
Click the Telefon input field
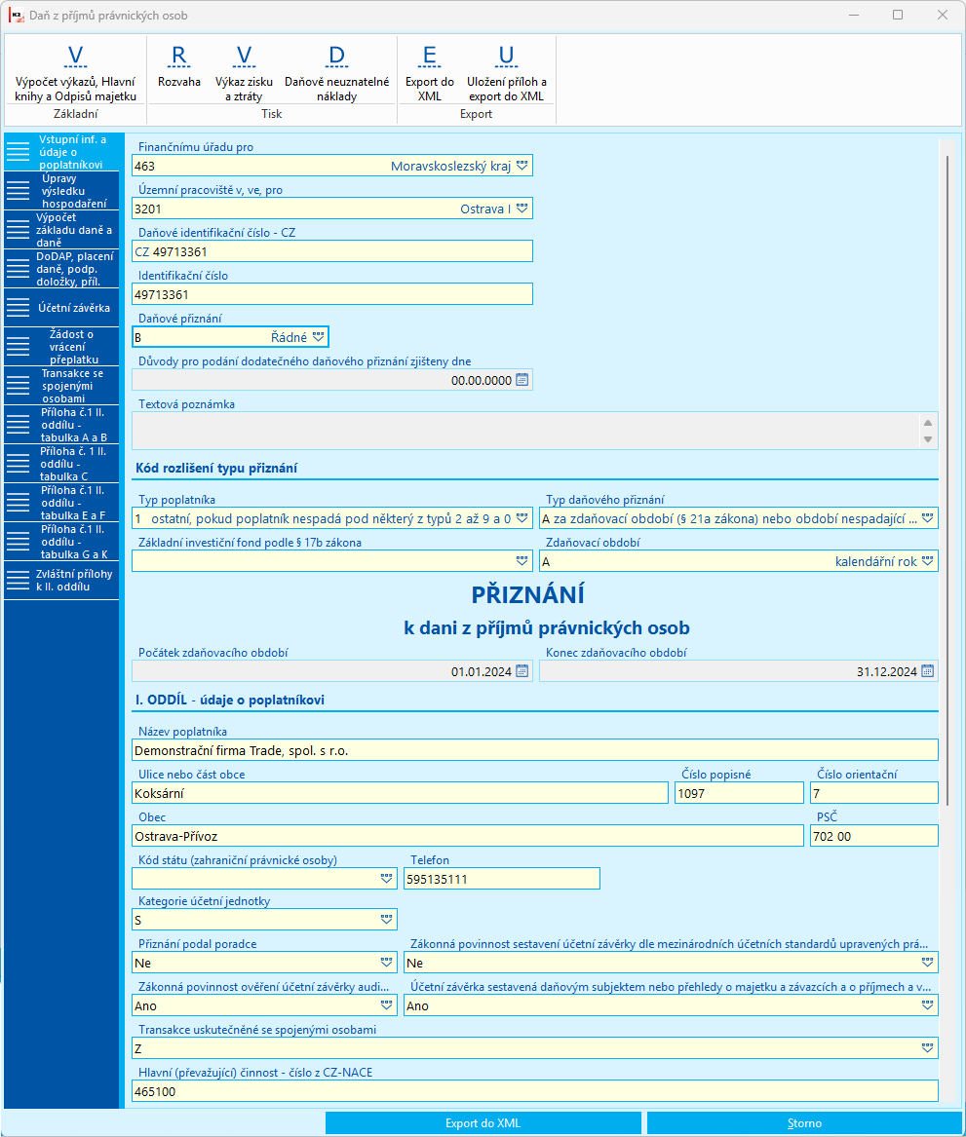[x=502, y=879]
